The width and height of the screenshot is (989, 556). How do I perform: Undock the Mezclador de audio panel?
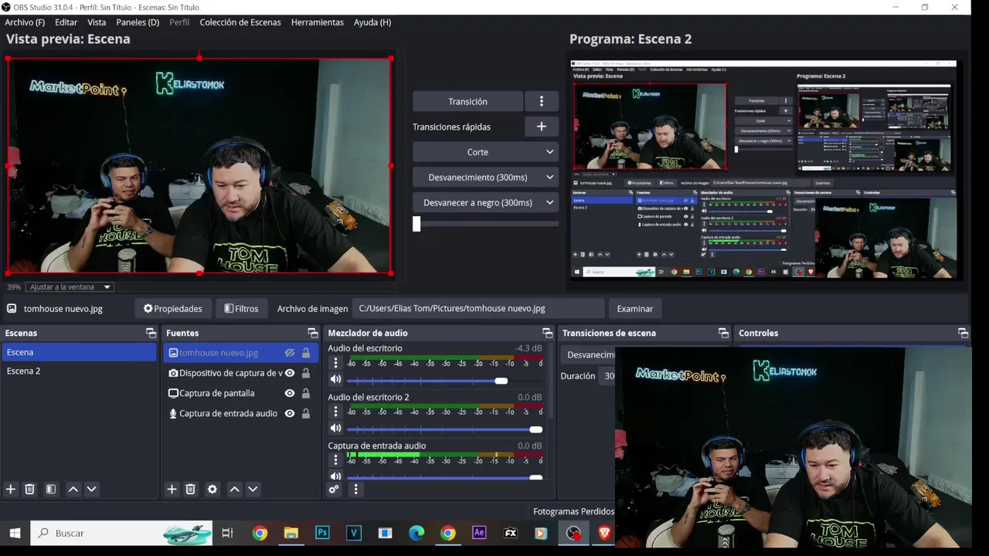pyautogui.click(x=547, y=333)
